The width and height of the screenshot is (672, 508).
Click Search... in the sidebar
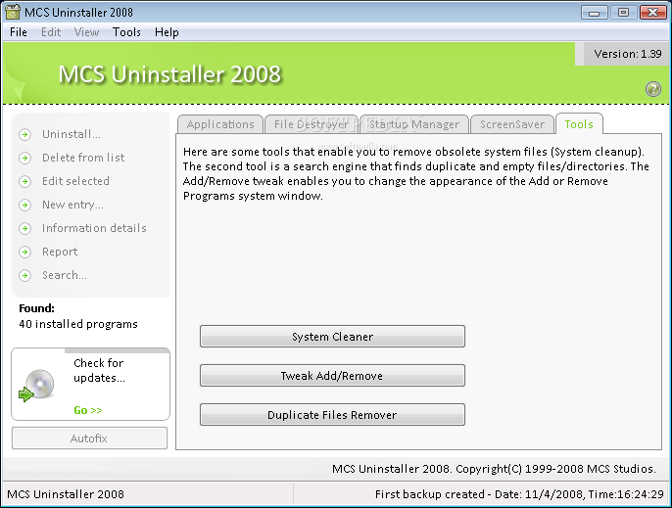(x=65, y=275)
